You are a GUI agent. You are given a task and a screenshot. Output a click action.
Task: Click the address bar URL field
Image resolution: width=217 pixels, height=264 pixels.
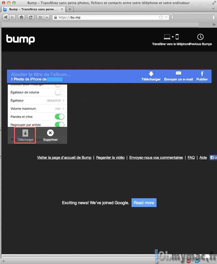pos(111,17)
